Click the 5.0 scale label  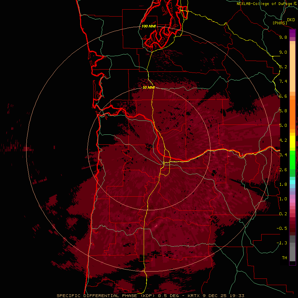click(283, 125)
